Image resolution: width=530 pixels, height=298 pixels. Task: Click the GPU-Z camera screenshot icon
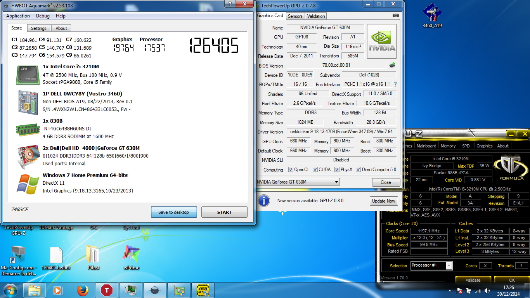(x=395, y=16)
